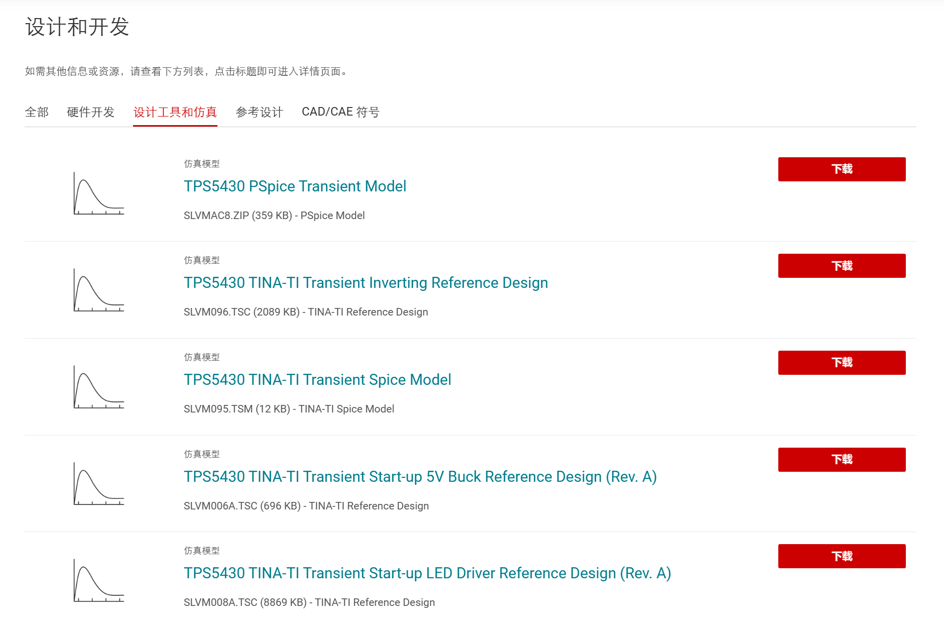944x623 pixels.
Task: Click the text SLVM095.TSM (12 KB) file description
Action: point(289,409)
